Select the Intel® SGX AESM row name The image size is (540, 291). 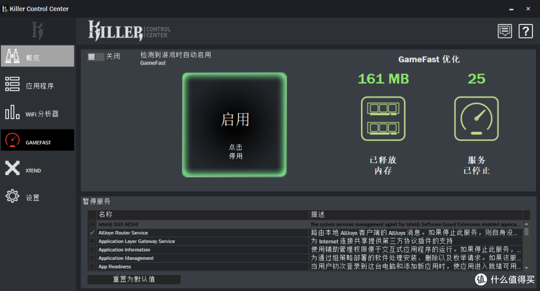[118, 224]
